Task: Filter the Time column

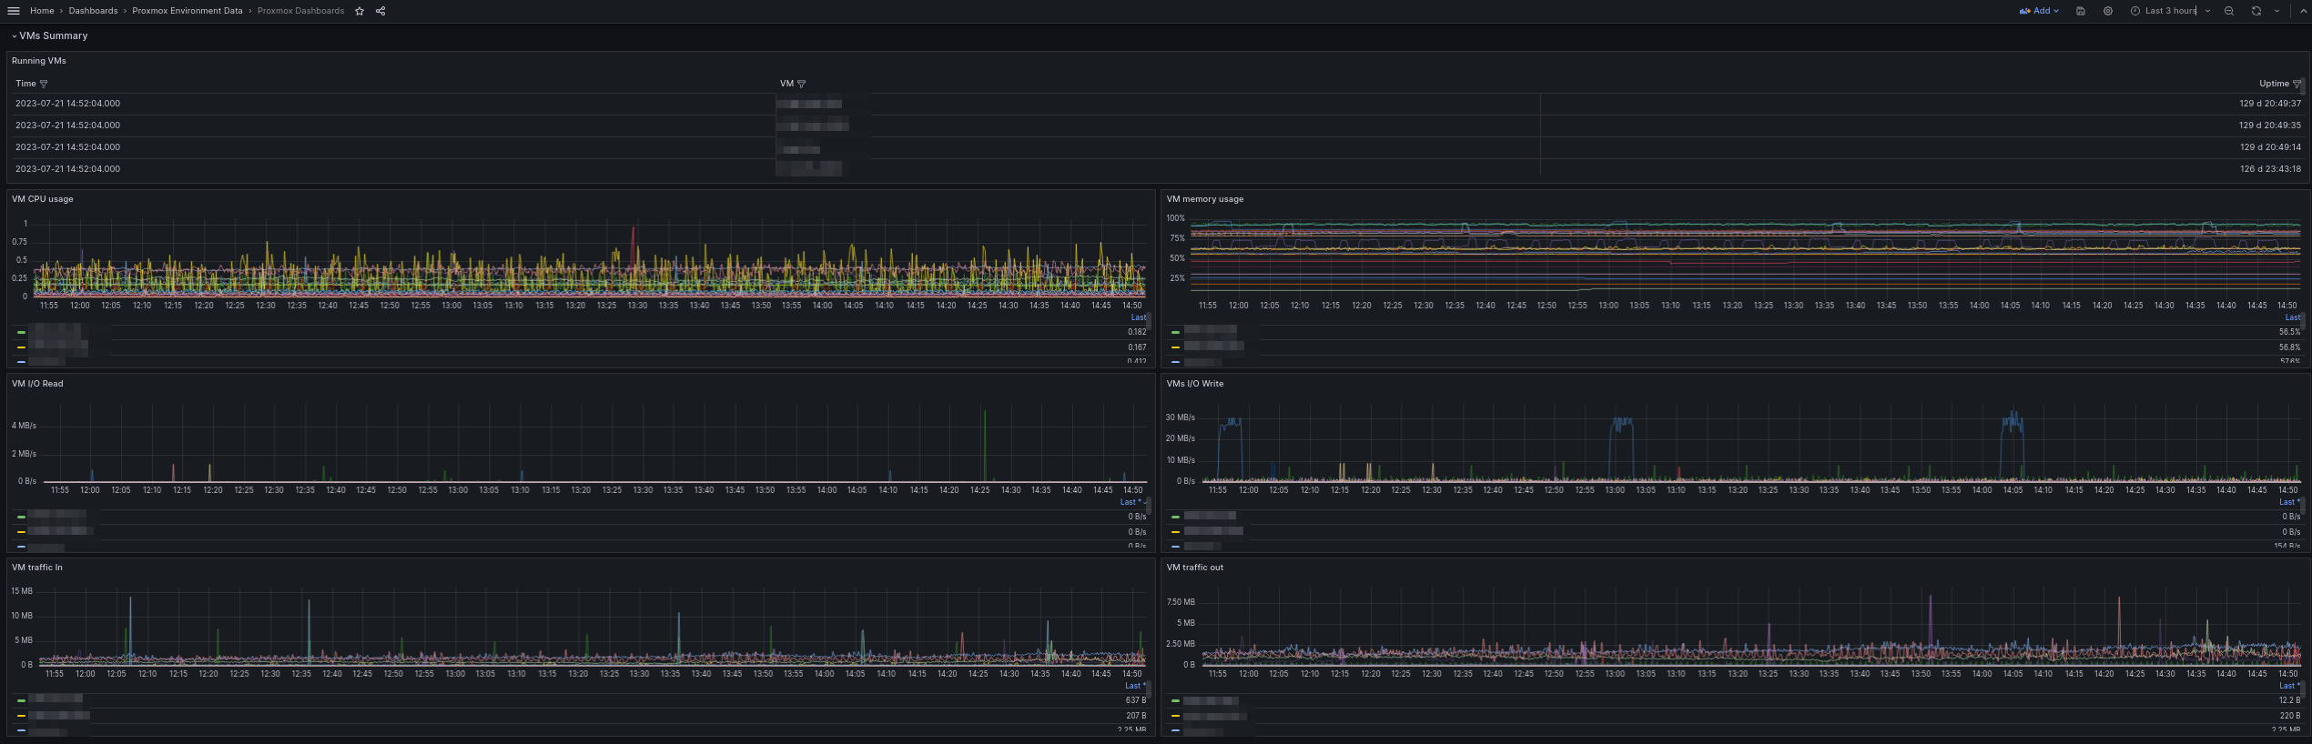Action: 44,84
